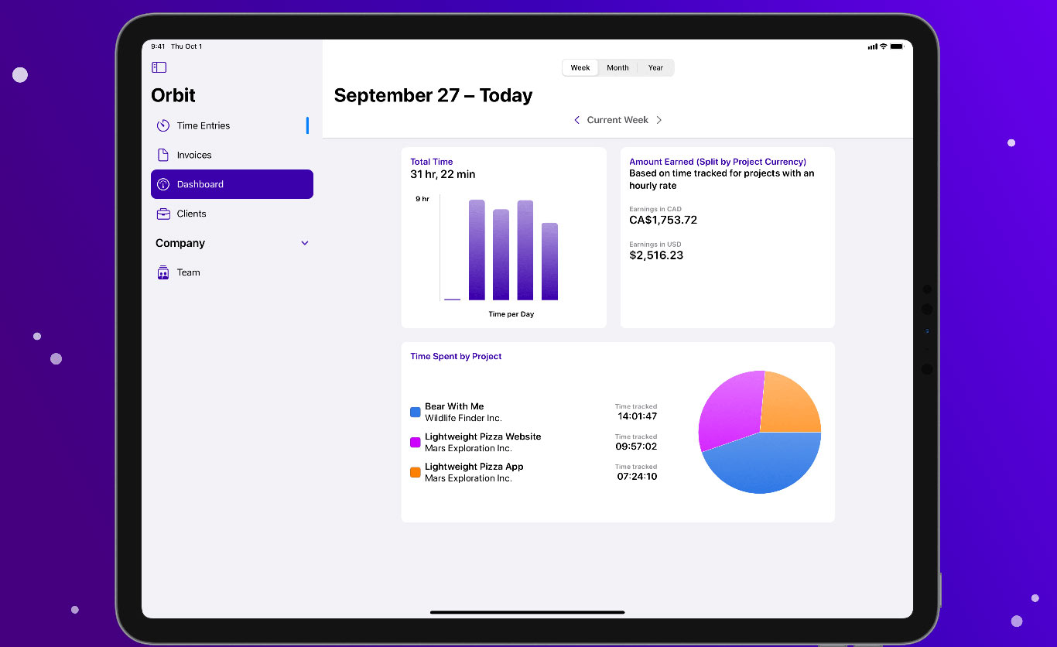Go to previous week with left chevron

[576, 120]
